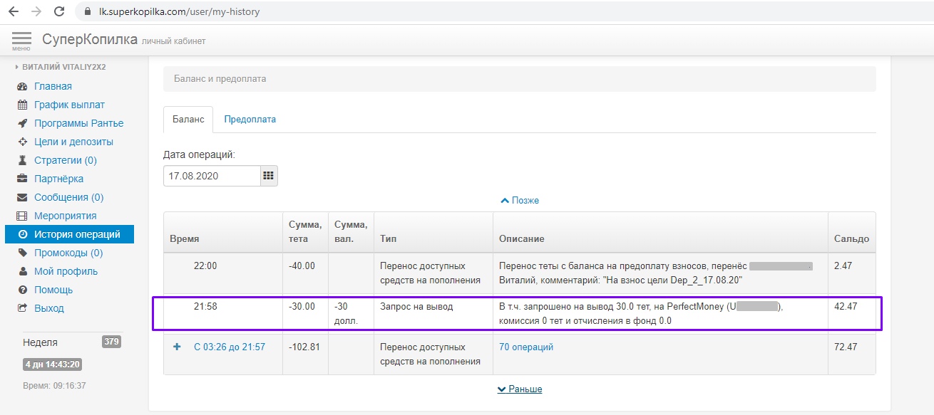Go to Мероприятия page

[x=65, y=216]
